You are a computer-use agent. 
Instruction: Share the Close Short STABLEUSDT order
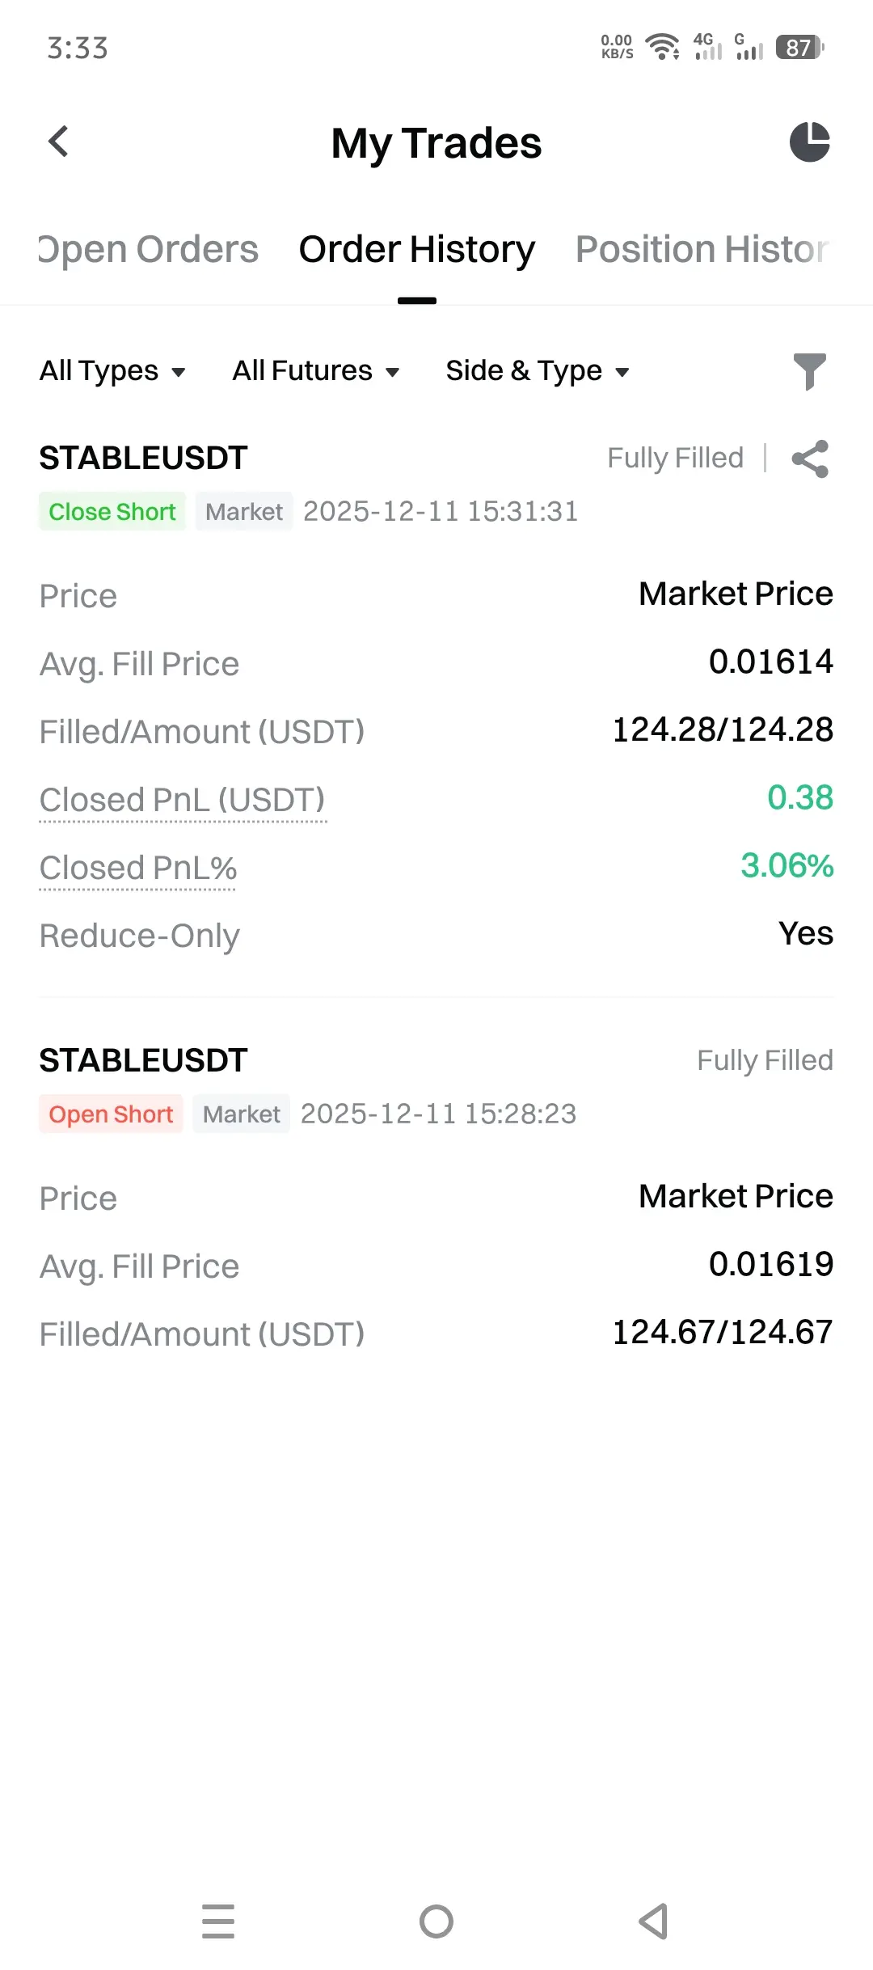point(810,459)
